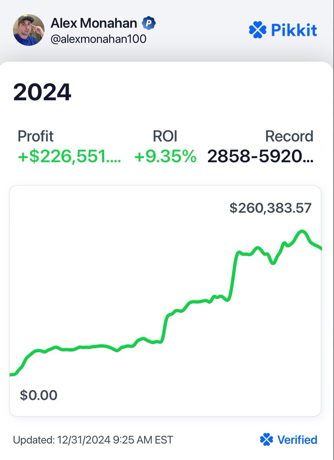Open Alex Monahan's profile photo
The image size is (334, 460).
coord(29,30)
